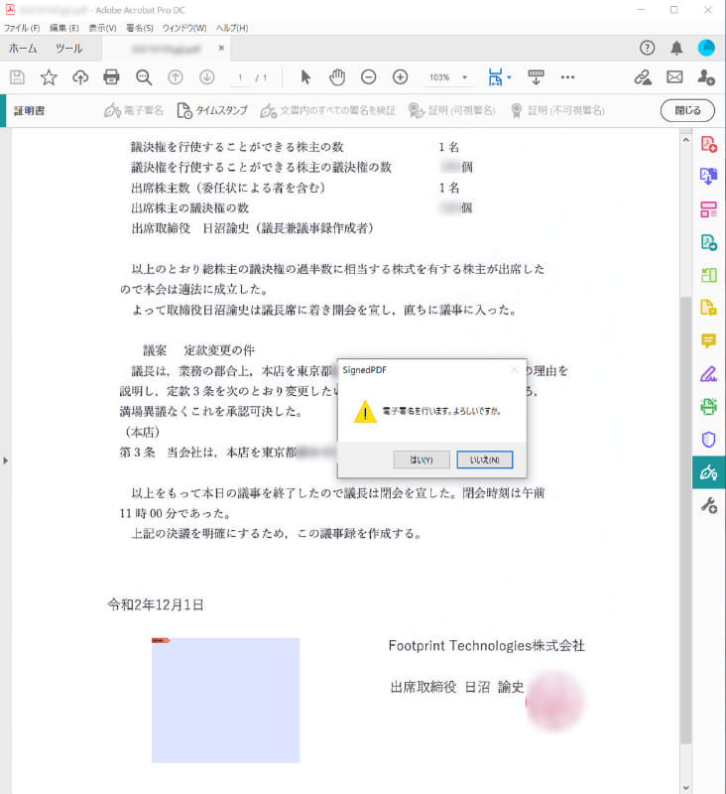Viewport: 726px width, 794px height.
Task: Open the zoom level dropdown arrow
Action: tap(464, 77)
